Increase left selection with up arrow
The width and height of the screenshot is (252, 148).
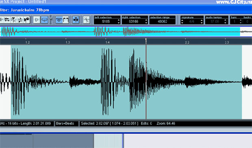coord(119,20)
